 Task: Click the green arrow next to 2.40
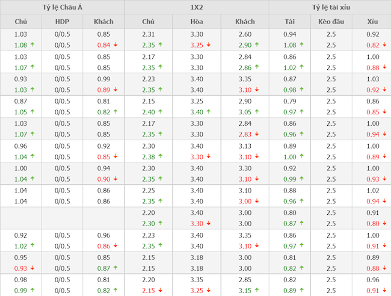[x=163, y=112]
